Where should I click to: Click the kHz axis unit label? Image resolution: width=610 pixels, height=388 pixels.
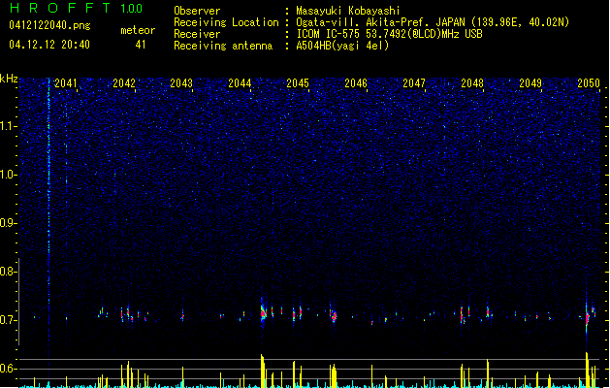pyautogui.click(x=9, y=79)
